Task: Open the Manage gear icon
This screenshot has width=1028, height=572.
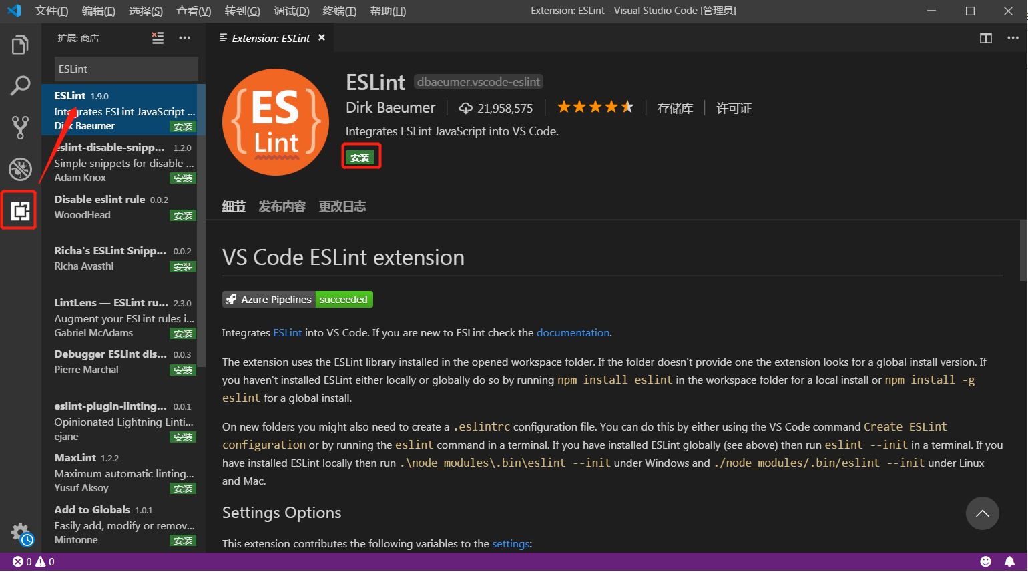Action: point(21,533)
